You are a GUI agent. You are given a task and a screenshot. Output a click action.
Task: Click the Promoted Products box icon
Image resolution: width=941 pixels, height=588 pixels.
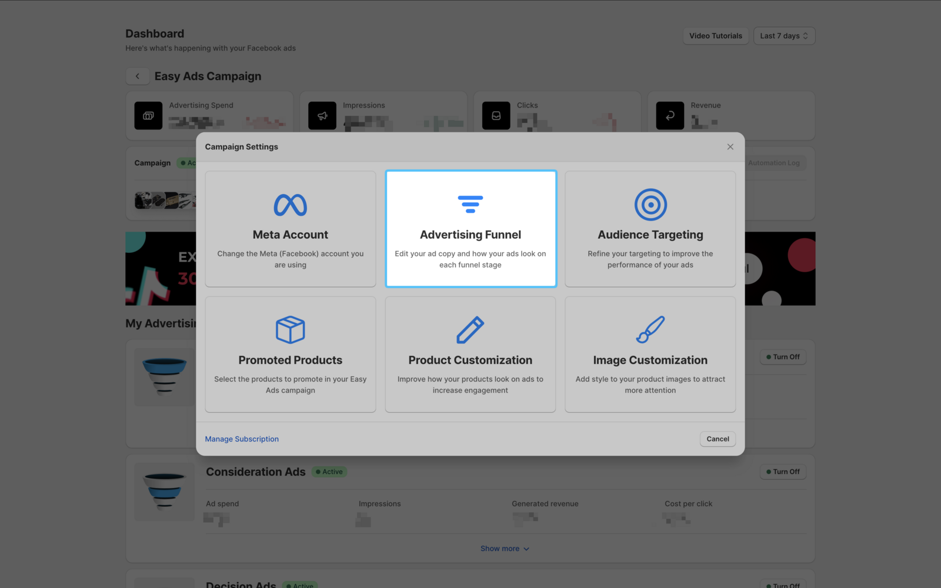[x=290, y=330]
